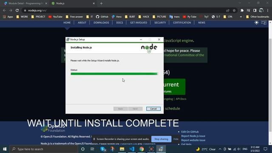Click the Edit On GitHub link
The height and width of the screenshot is (153, 272).
190,132
